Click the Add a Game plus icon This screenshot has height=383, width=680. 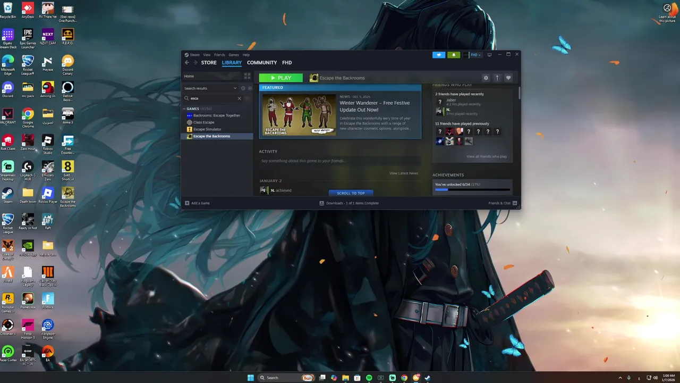[x=187, y=203]
